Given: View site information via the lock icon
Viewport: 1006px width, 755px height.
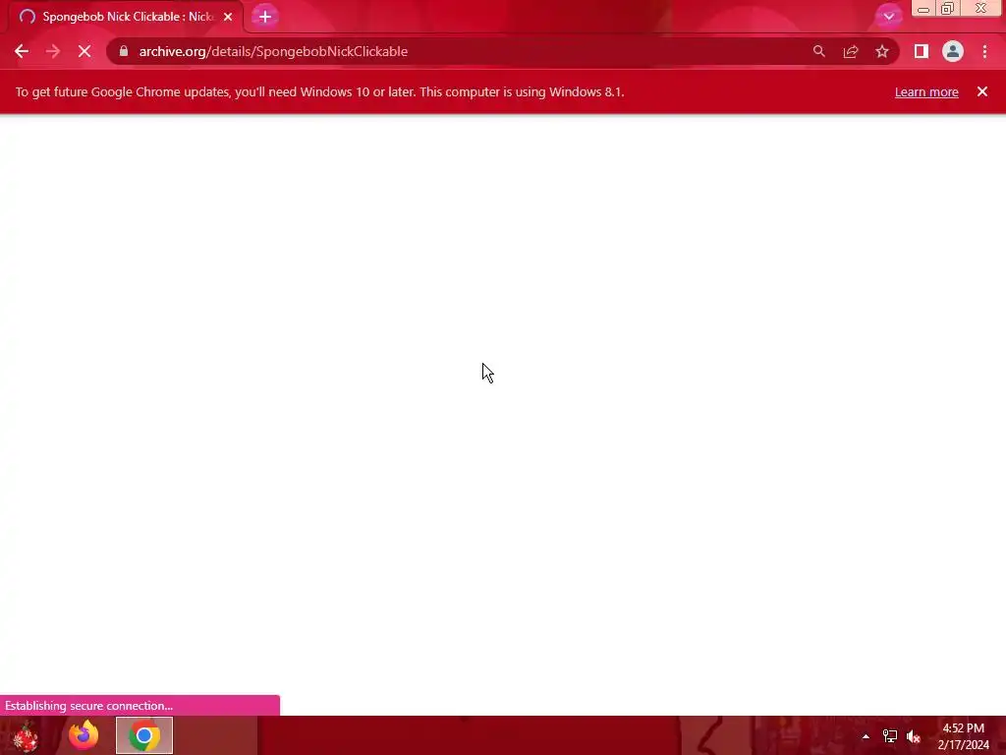Looking at the screenshot, I should tap(124, 51).
